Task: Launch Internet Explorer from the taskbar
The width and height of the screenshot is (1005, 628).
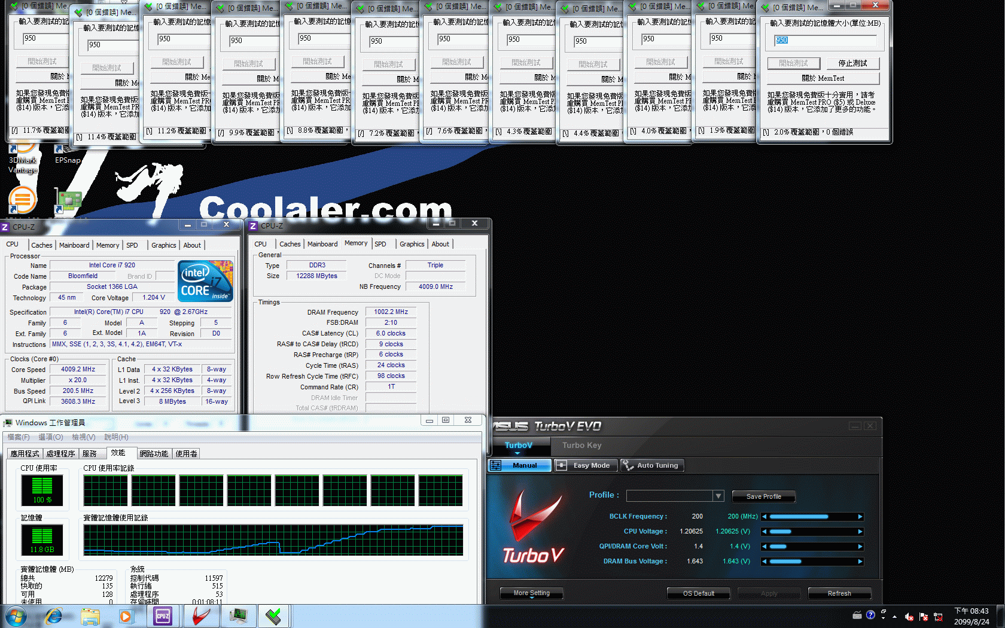Action: click(54, 615)
